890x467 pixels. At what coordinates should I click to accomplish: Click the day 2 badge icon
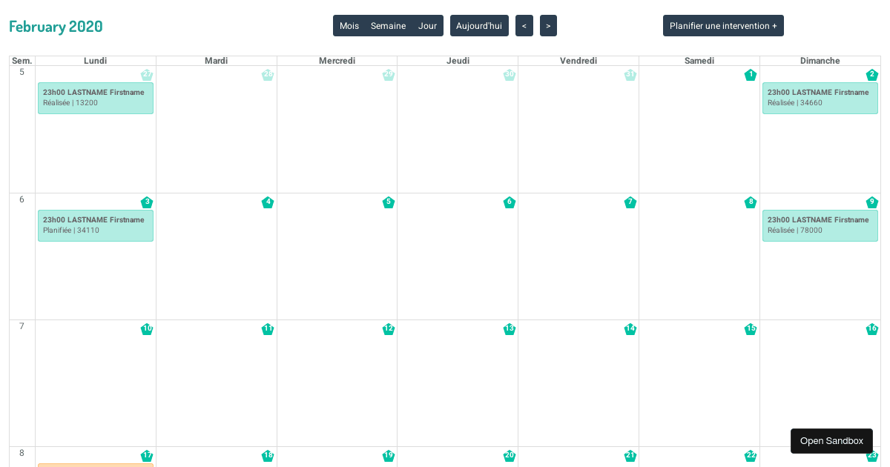872,75
